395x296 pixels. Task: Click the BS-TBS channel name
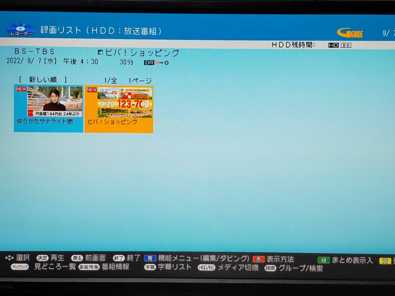pyautogui.click(x=35, y=52)
